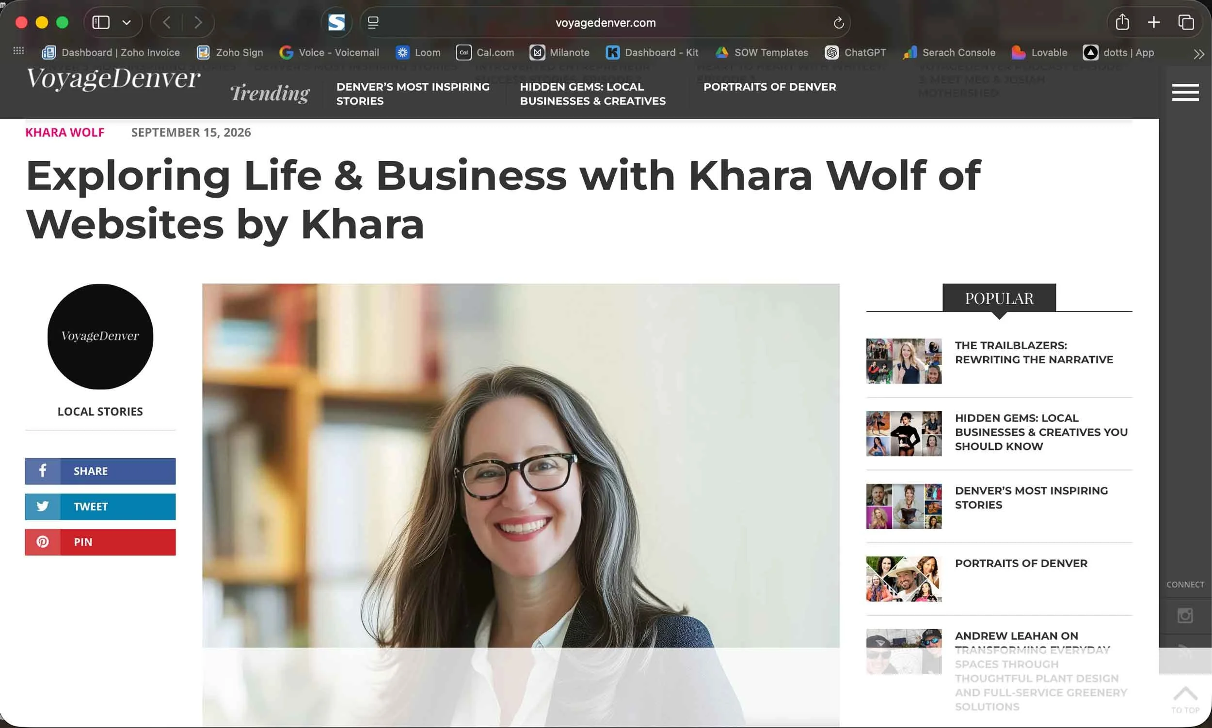Open Portraits of Denver nav item
The height and width of the screenshot is (728, 1212).
tap(769, 87)
